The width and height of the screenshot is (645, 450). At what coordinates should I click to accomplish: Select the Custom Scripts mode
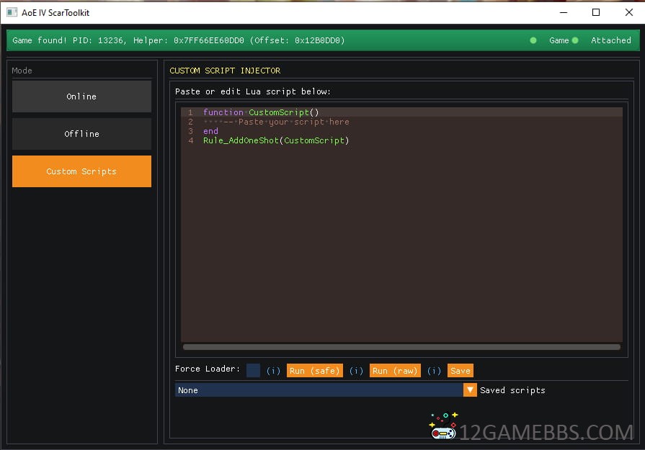pyautogui.click(x=81, y=171)
